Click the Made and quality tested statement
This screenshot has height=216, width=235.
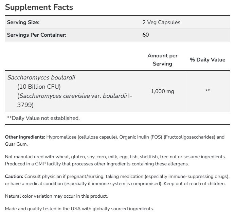click(79, 209)
